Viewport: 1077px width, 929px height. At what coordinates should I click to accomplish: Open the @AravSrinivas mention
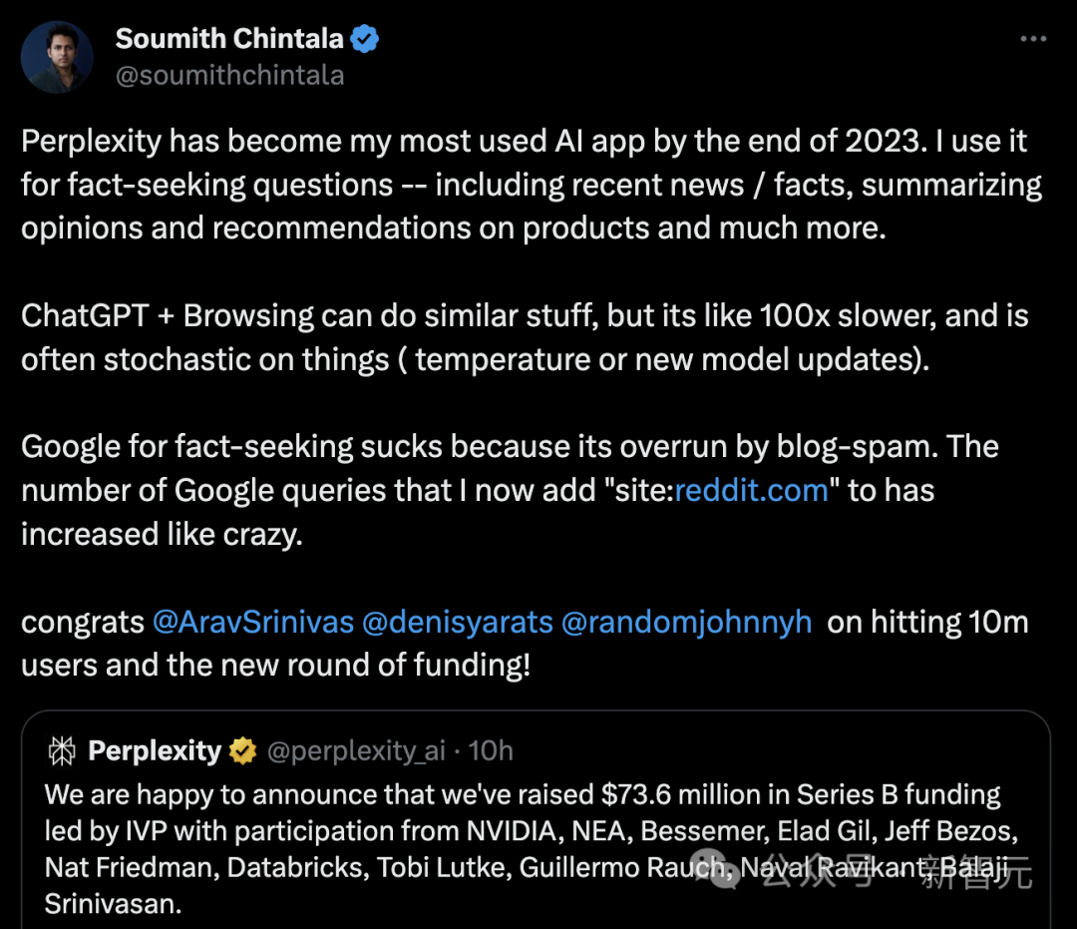point(252,623)
